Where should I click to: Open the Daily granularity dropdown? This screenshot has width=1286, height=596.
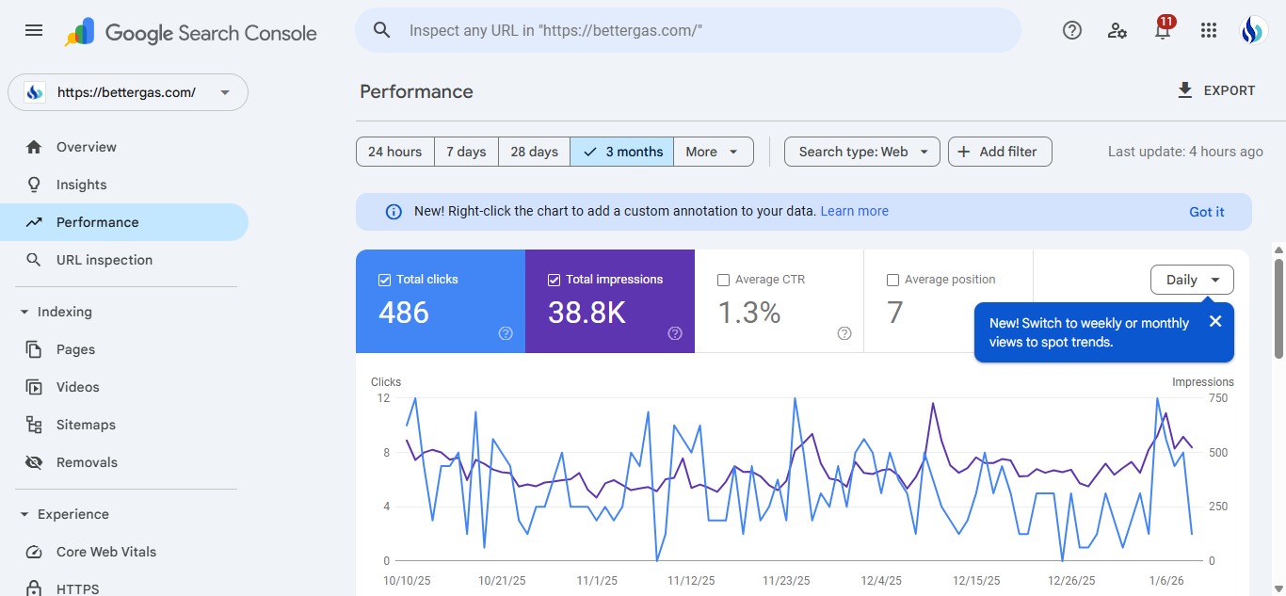[1192, 280]
